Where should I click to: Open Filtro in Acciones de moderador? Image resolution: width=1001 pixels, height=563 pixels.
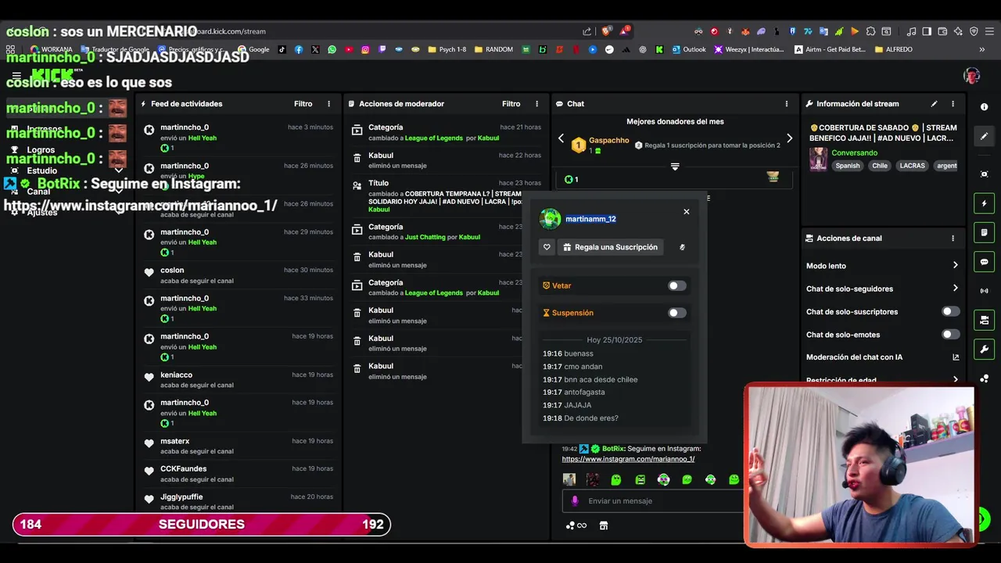[511, 104]
